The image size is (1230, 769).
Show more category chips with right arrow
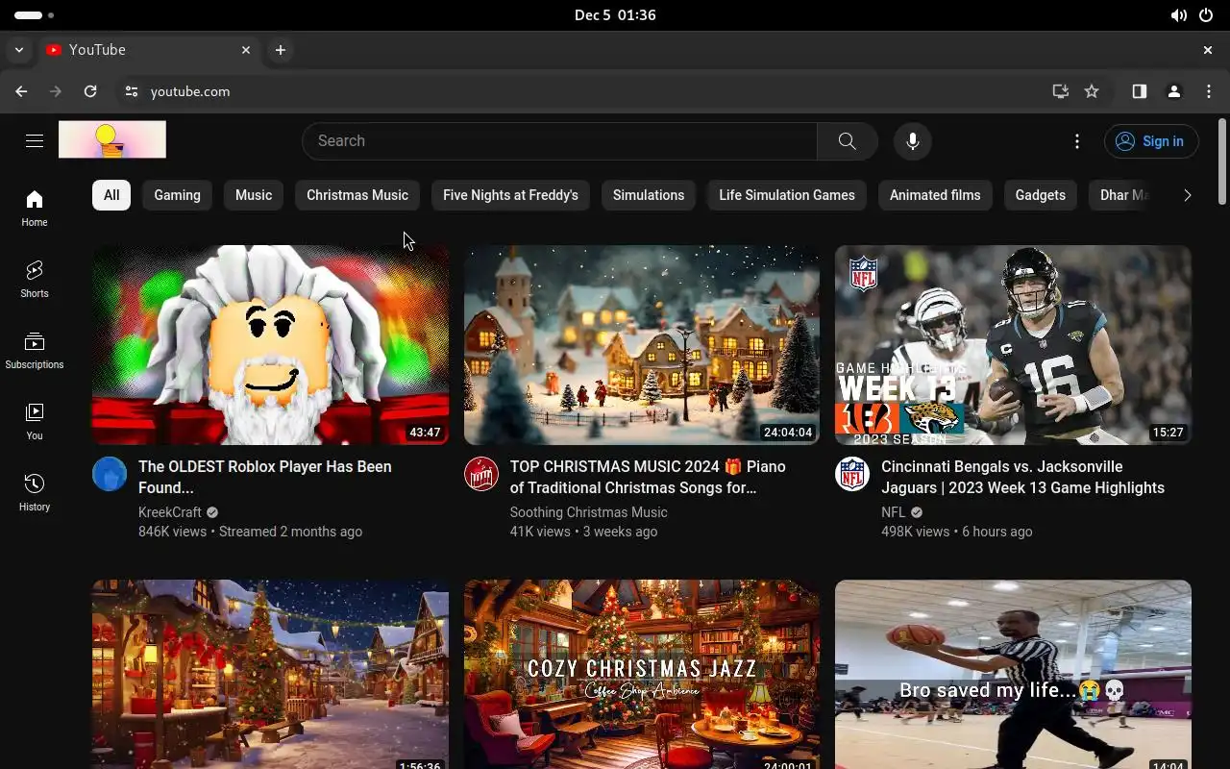(1188, 195)
